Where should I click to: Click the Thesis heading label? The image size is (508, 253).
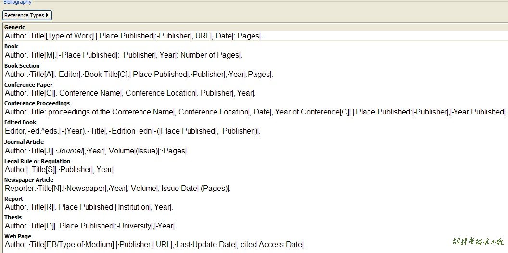pos(13,217)
